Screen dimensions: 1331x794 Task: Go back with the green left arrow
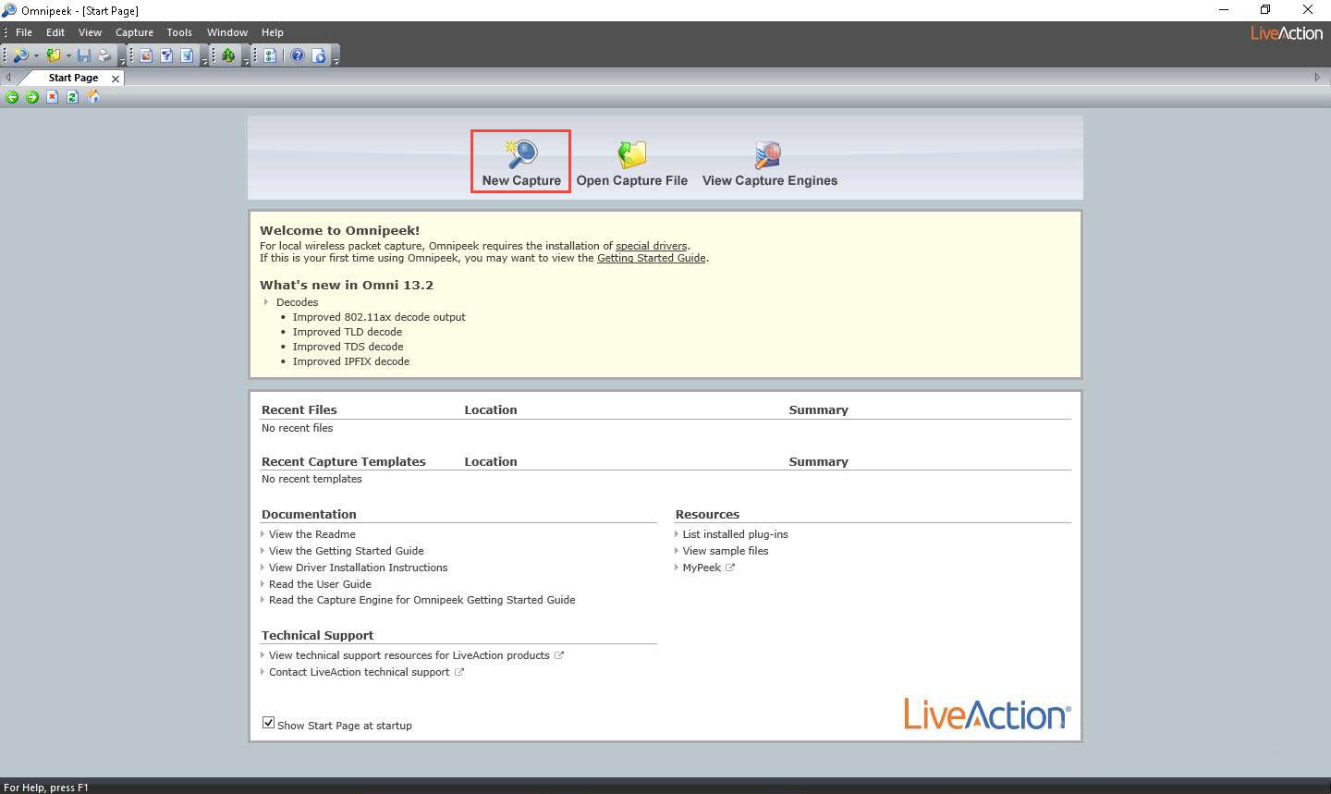[x=12, y=97]
